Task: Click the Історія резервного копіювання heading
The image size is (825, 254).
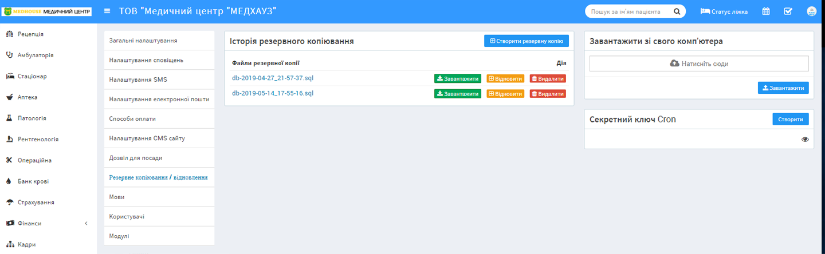Action: click(x=292, y=41)
